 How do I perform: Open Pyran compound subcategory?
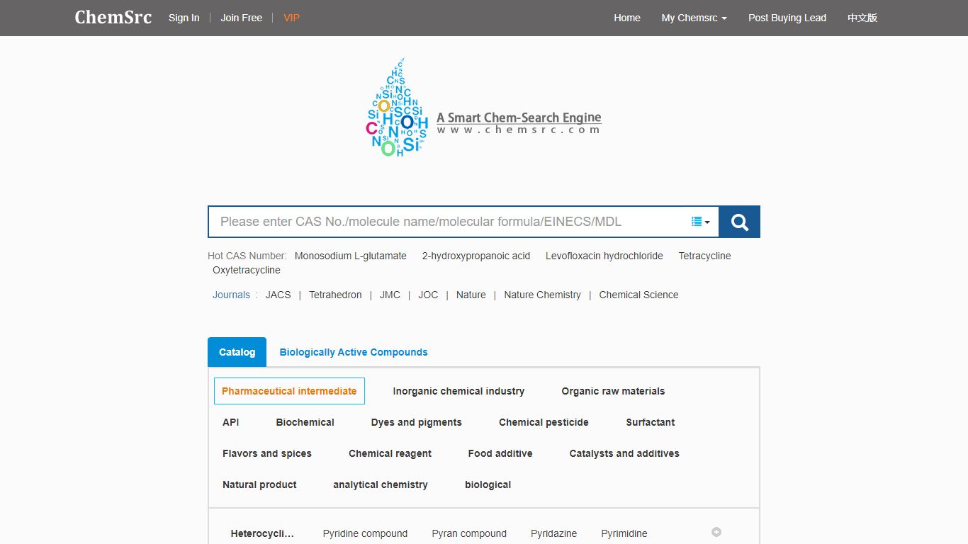469,533
